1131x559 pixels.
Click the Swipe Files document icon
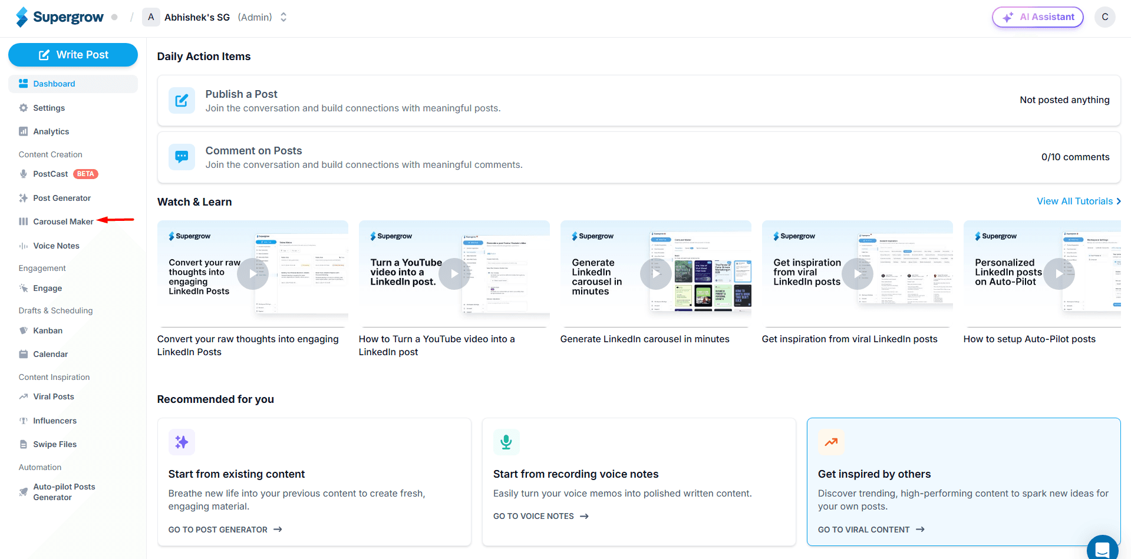coord(24,444)
